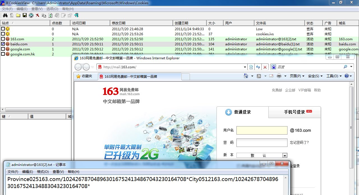Image resolution: width=359 pixels, height=195 pixels.
Task: Click the cookie icon of the google.com.hk row
Action: [x=8, y=54]
